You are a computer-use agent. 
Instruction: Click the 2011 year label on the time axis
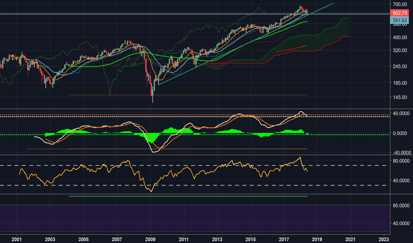(183, 239)
